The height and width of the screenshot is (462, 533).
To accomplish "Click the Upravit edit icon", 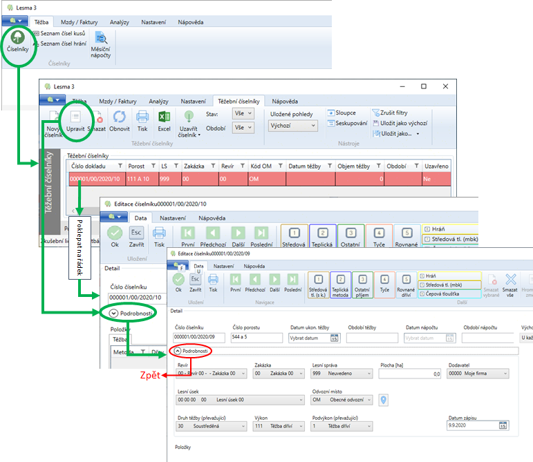I will click(x=75, y=122).
